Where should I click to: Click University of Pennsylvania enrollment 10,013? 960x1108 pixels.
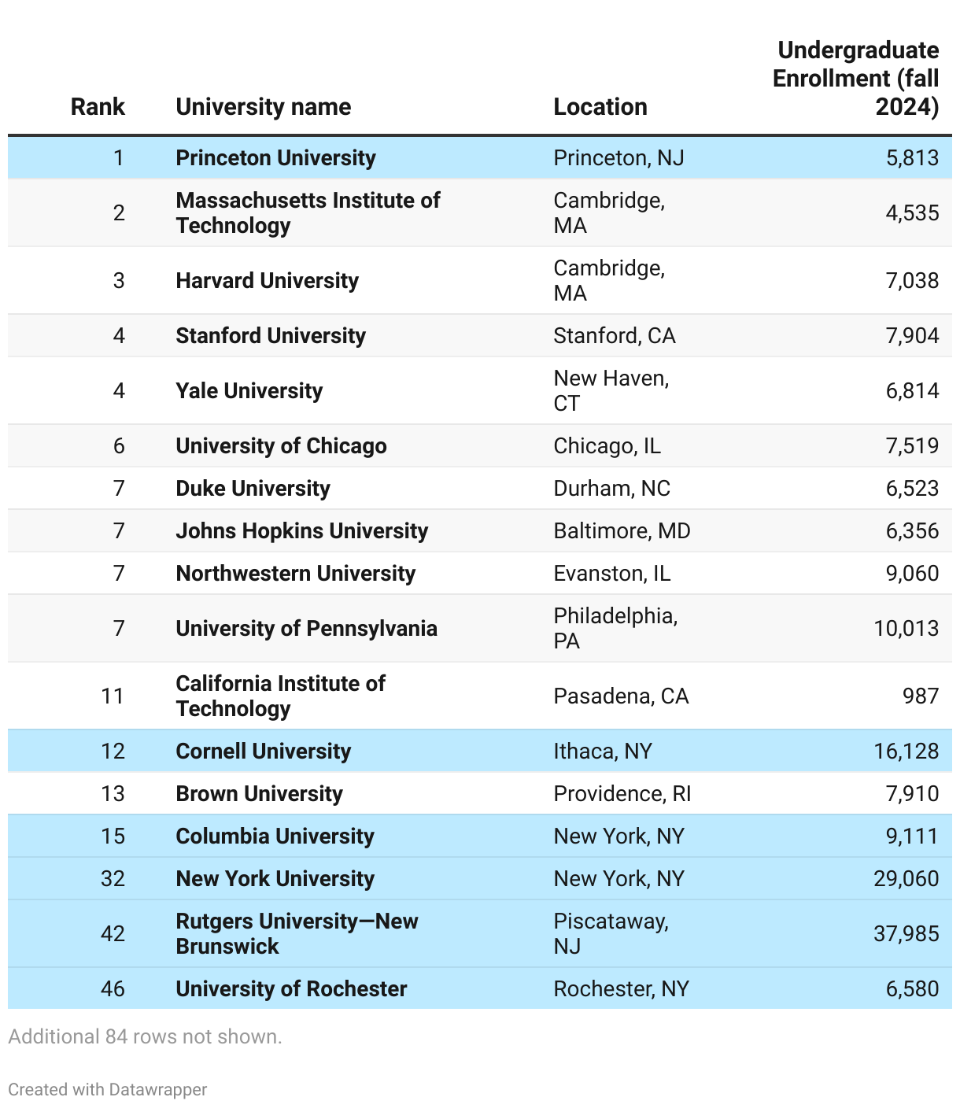tap(906, 628)
